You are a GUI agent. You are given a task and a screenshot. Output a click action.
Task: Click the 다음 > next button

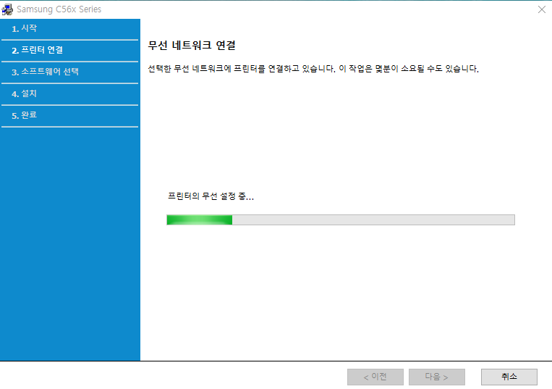click(x=437, y=377)
